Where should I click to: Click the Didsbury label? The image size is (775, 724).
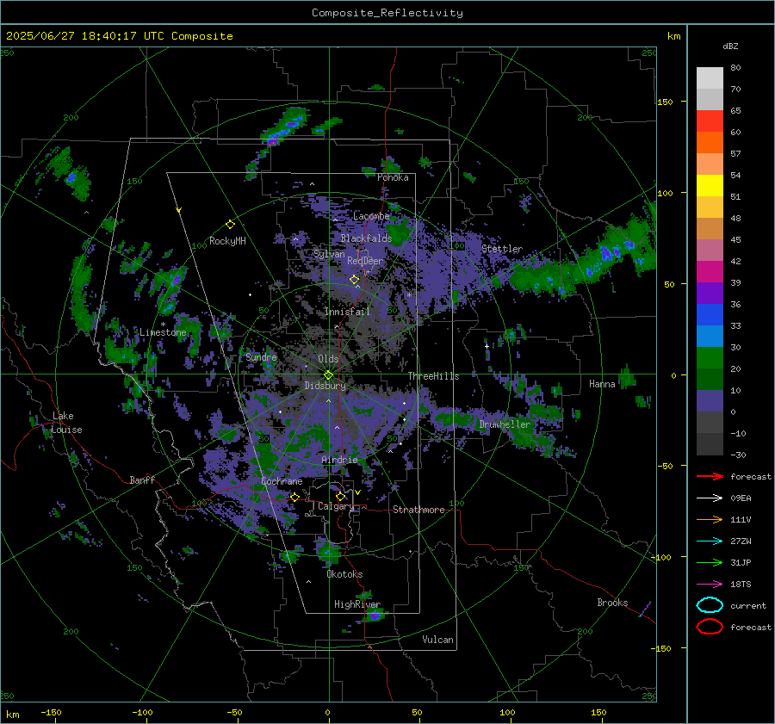click(325, 386)
